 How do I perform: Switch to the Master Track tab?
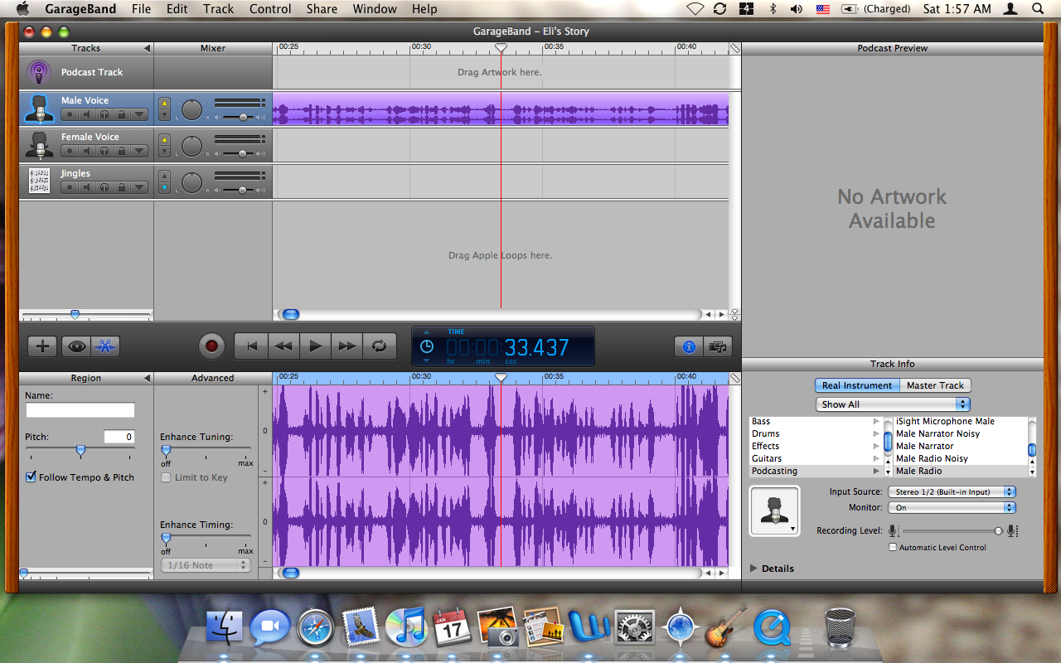[x=935, y=385]
